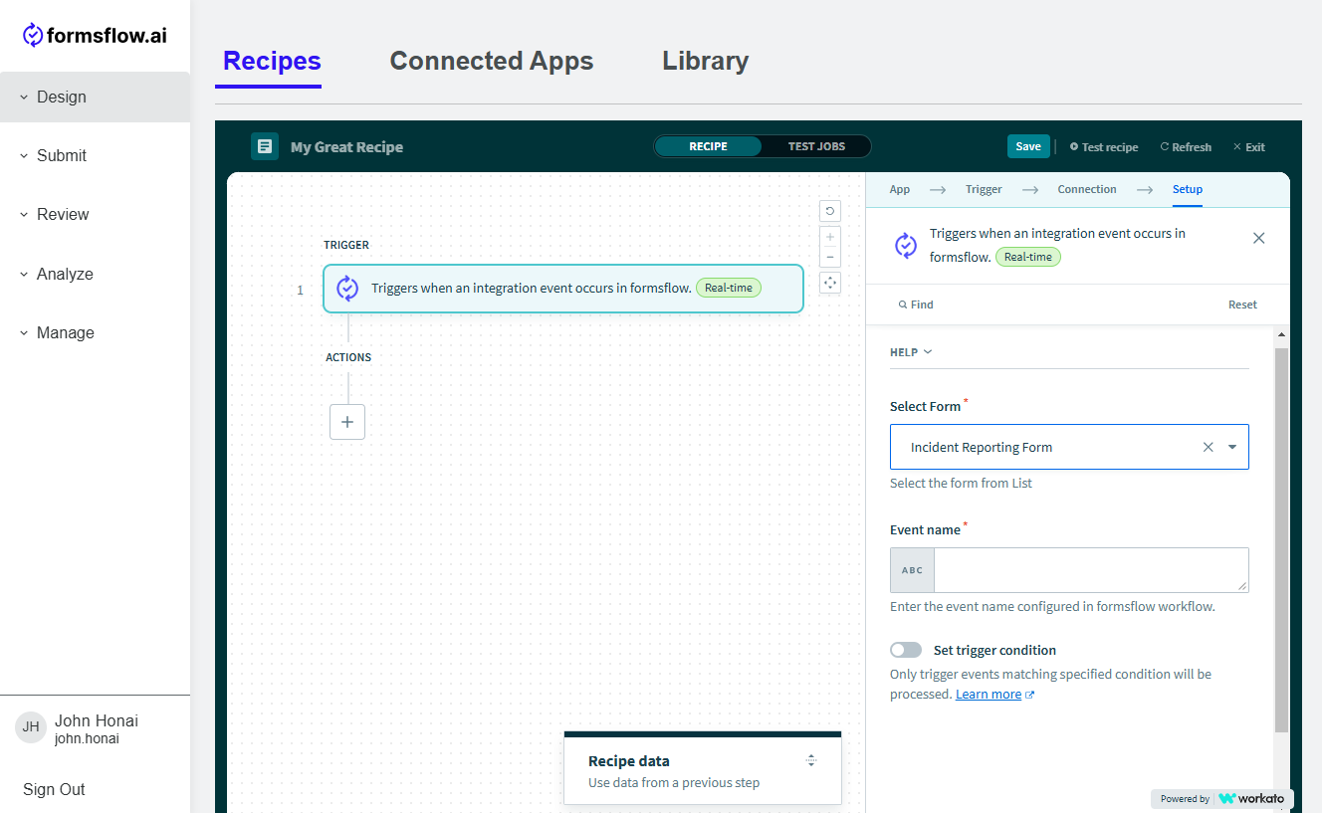Viewport: 1322px width, 813px height.
Task: Click the ABC type badge in Event name
Action: pos(912,570)
